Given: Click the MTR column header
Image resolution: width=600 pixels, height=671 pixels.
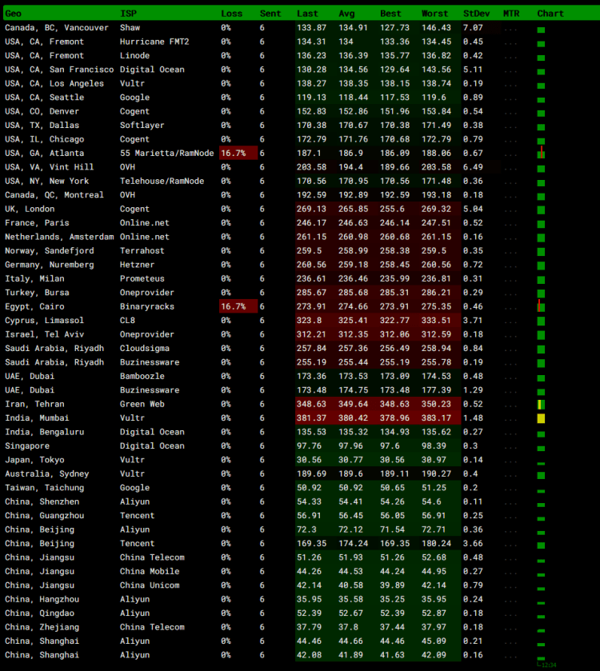Looking at the screenshot, I should 511,14.
